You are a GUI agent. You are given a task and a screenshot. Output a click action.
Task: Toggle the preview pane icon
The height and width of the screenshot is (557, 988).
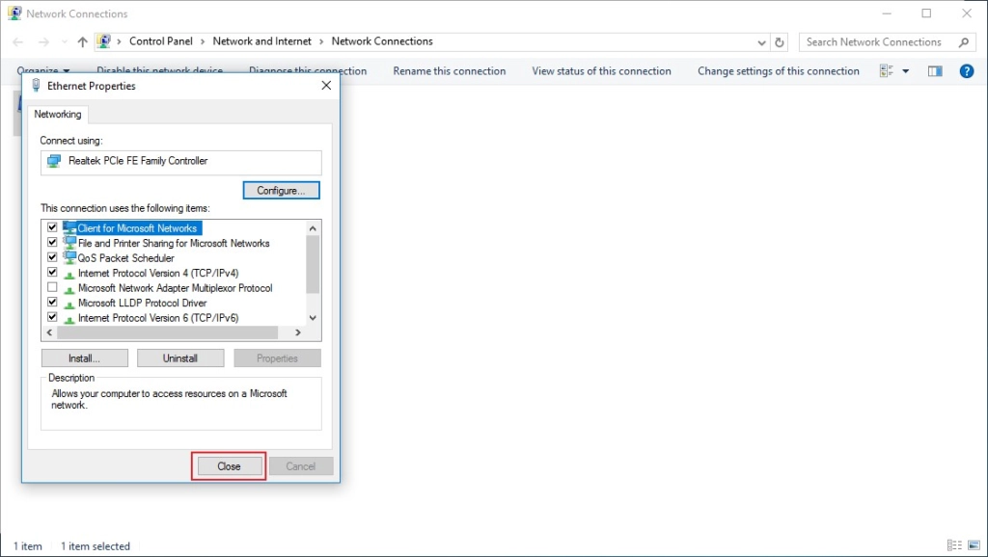coord(934,71)
